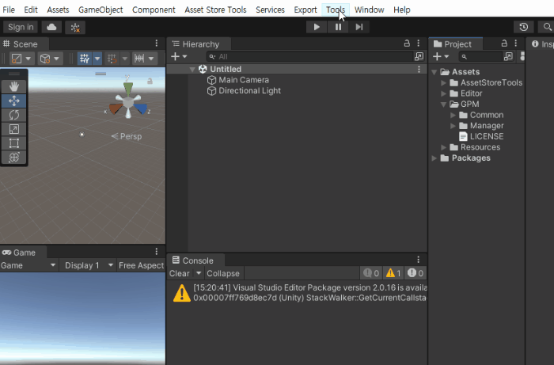Open Console panel options menu
Image resolution: width=554 pixels, height=365 pixels.
point(419,260)
